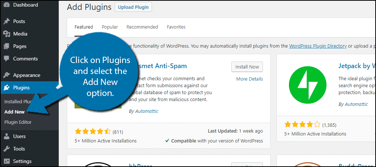
Task: Click the Pages document icon
Action: pyautogui.click(x=7, y=46)
